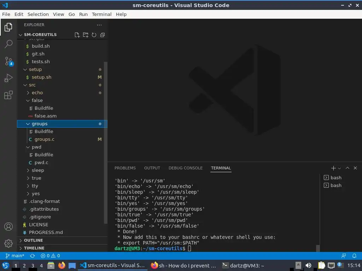Collapse the pwd folder

[x=62, y=147]
